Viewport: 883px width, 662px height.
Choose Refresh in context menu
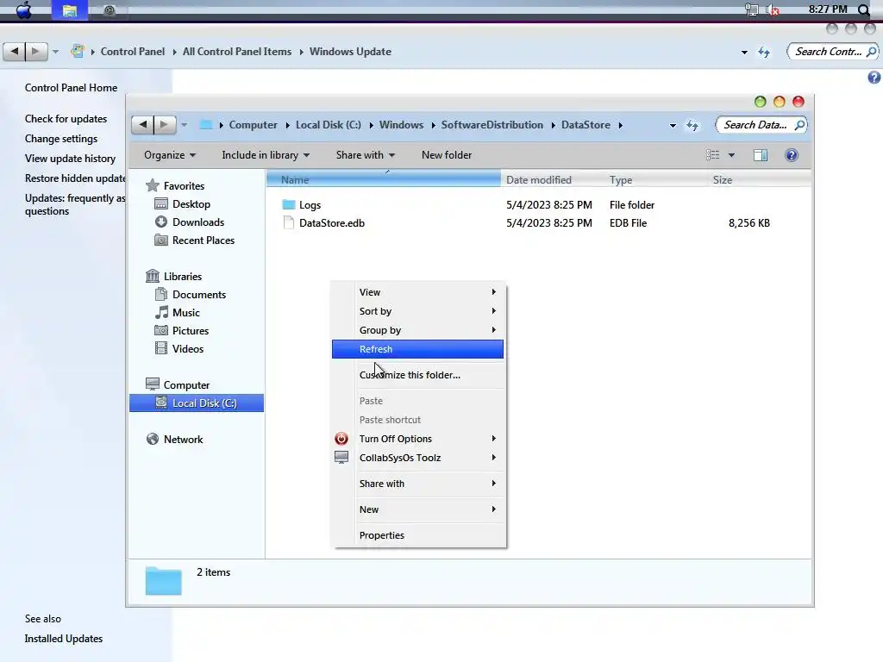[418, 349]
